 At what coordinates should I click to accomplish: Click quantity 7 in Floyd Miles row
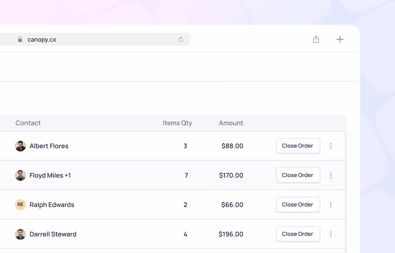point(186,176)
